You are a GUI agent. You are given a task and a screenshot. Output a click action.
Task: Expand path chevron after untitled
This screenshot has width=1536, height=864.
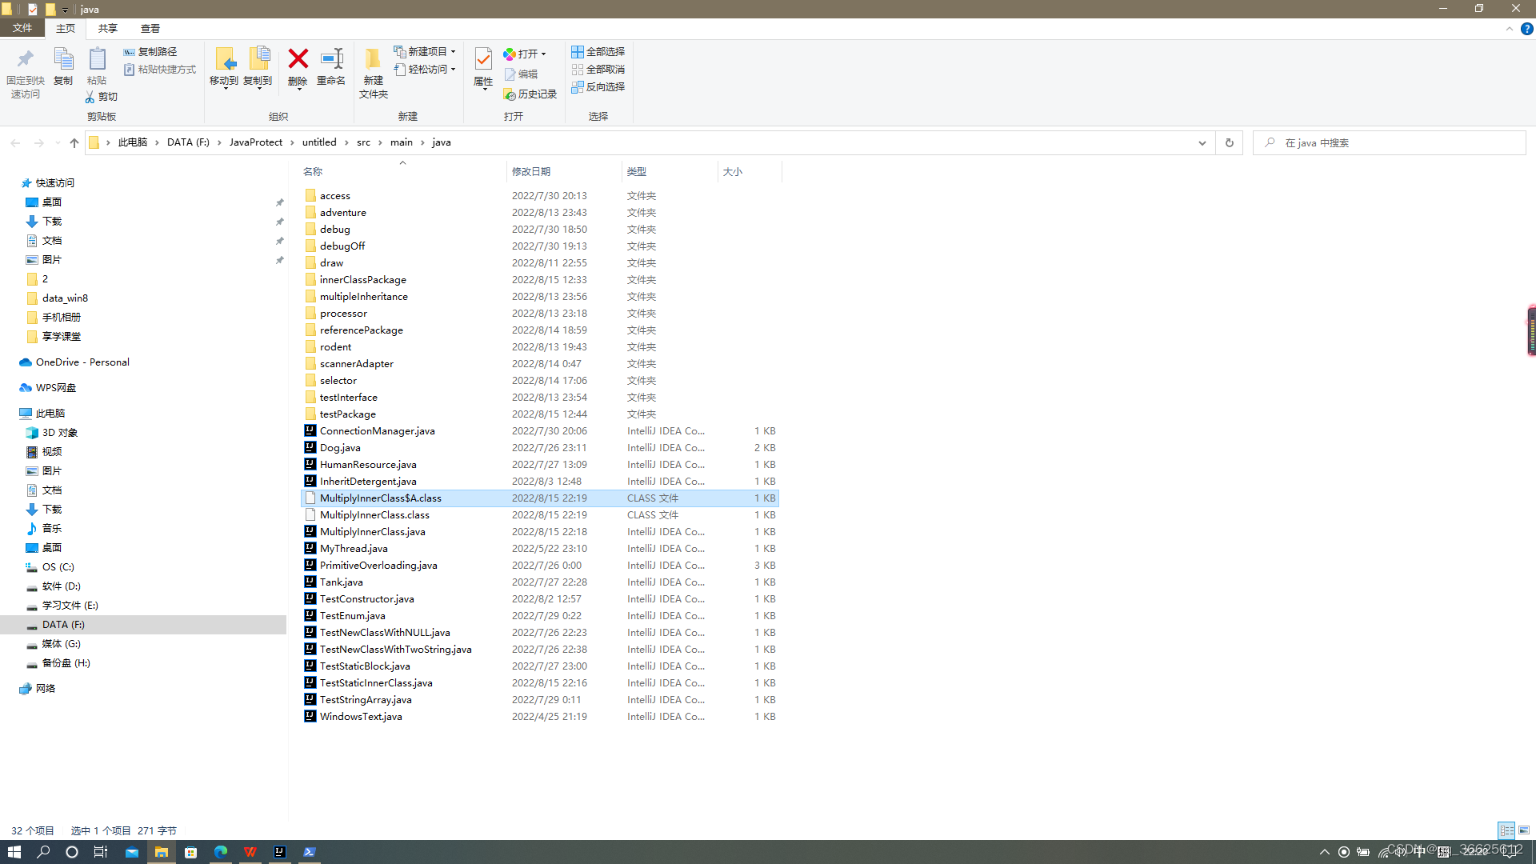(x=347, y=142)
